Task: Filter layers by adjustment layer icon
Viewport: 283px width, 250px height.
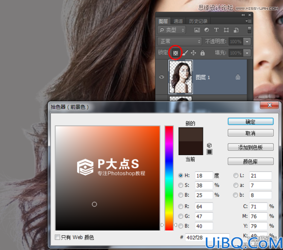Action: click(x=207, y=30)
